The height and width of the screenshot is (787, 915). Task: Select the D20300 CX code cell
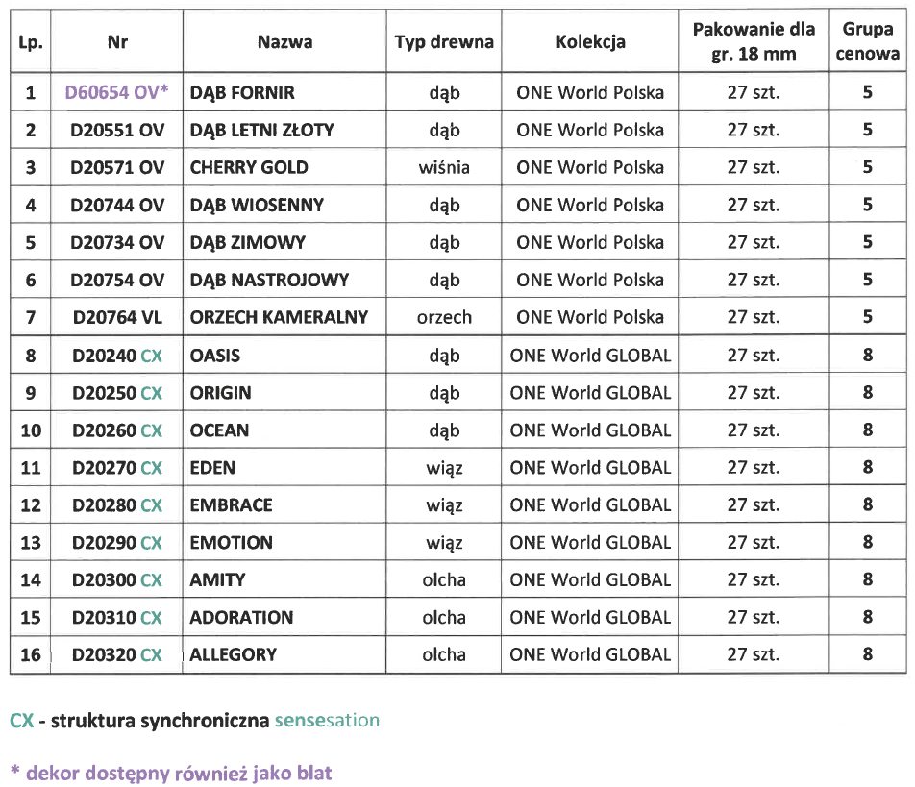(x=116, y=579)
